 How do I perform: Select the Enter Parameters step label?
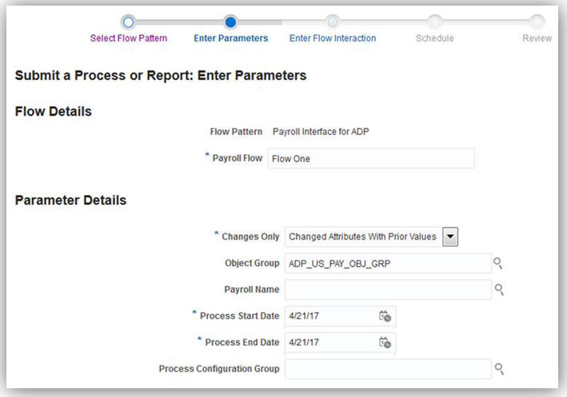tap(231, 38)
